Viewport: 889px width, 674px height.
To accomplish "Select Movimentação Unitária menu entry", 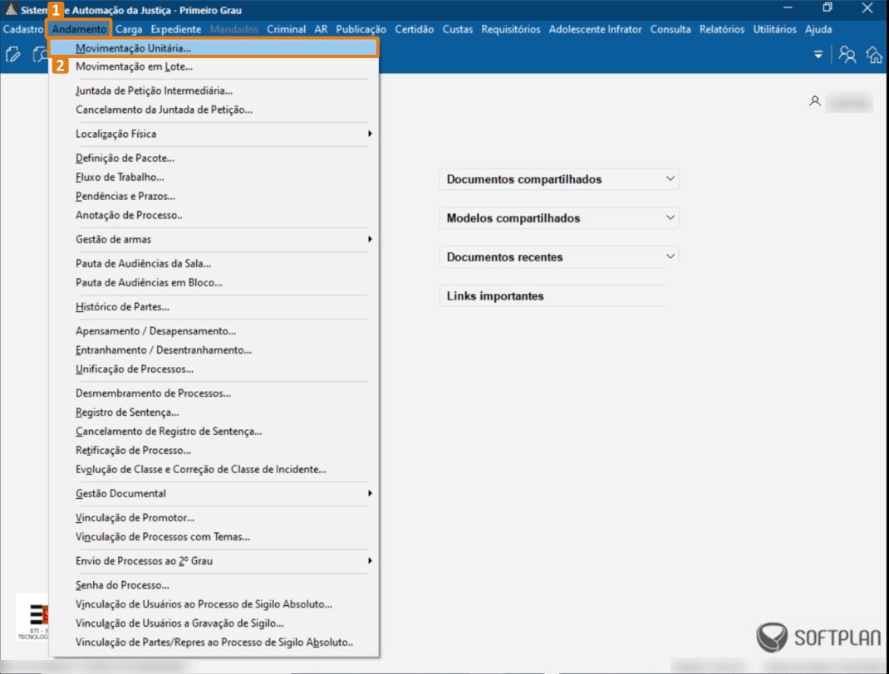I will tap(214, 48).
